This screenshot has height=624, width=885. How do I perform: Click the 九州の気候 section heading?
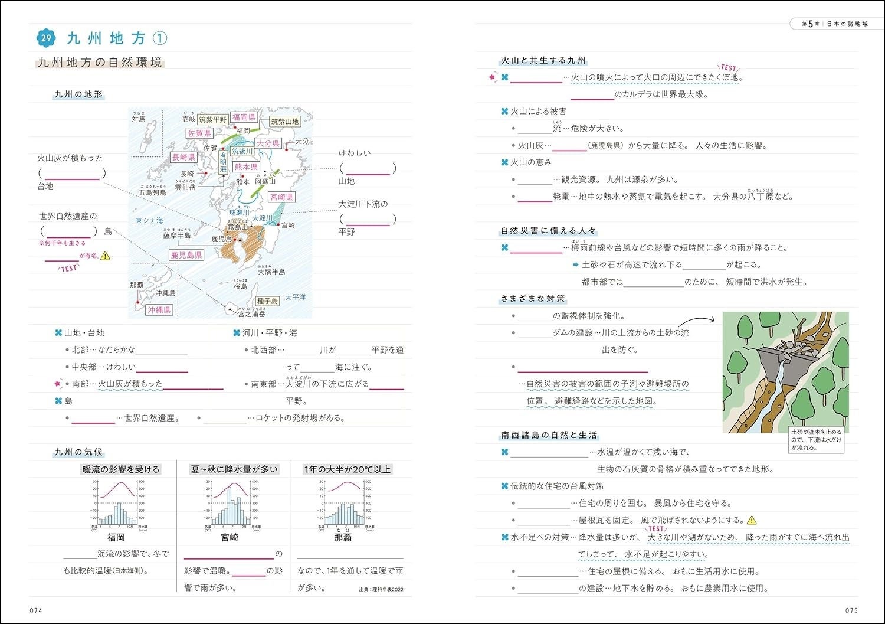coord(78,452)
